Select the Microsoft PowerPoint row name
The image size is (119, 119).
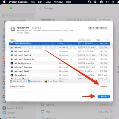click(x=25, y=59)
